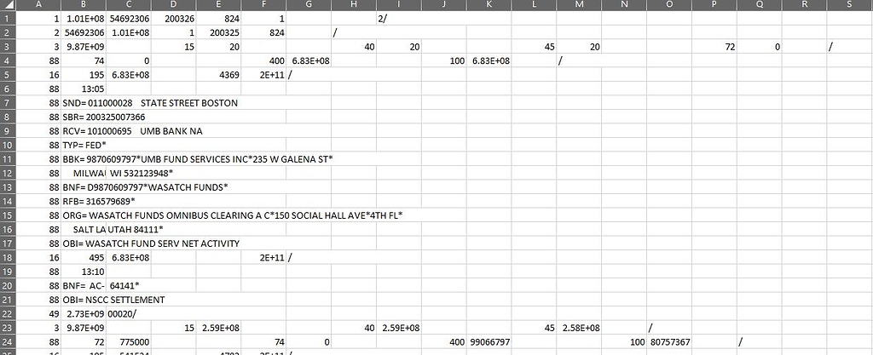This screenshot has height=355, width=873.
Task: Select cell with value 80757367
Action: click(x=669, y=342)
